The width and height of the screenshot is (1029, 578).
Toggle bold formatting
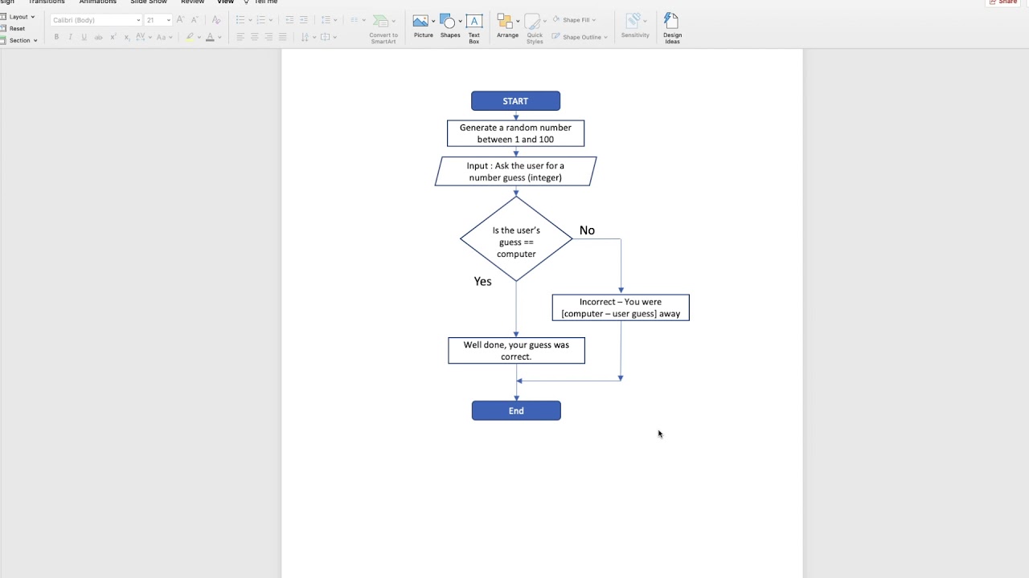tap(56, 37)
